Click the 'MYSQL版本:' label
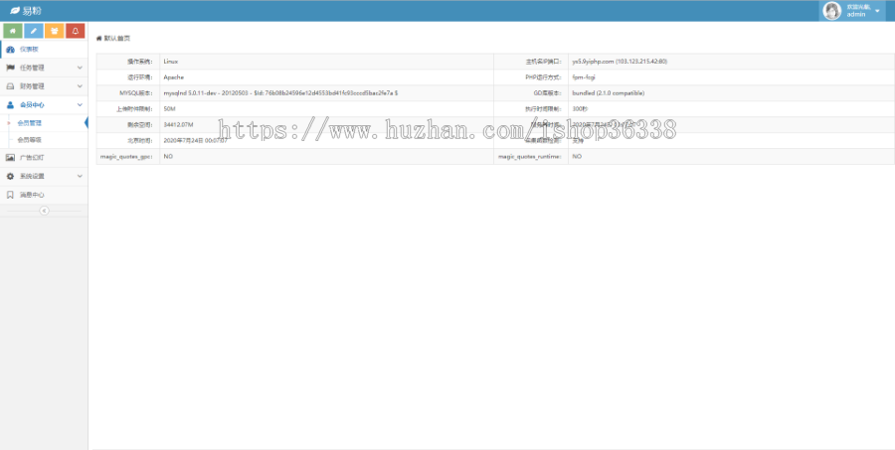This screenshot has width=895, height=450. tap(136, 93)
